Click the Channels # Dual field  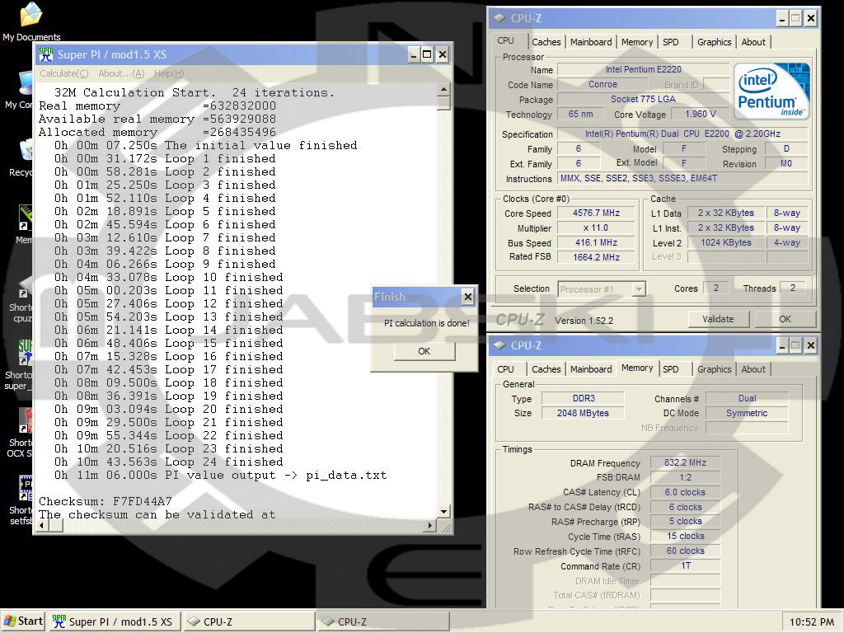coord(747,398)
